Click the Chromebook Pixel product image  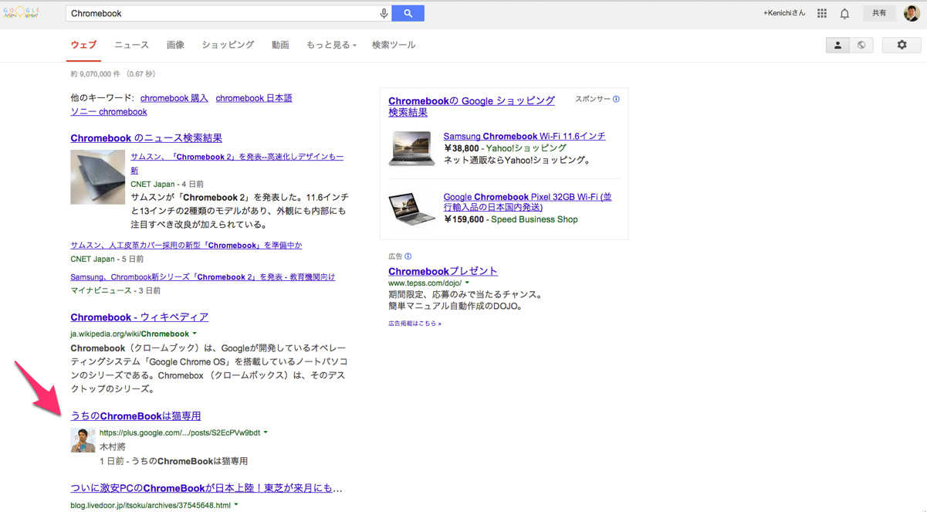click(x=411, y=209)
